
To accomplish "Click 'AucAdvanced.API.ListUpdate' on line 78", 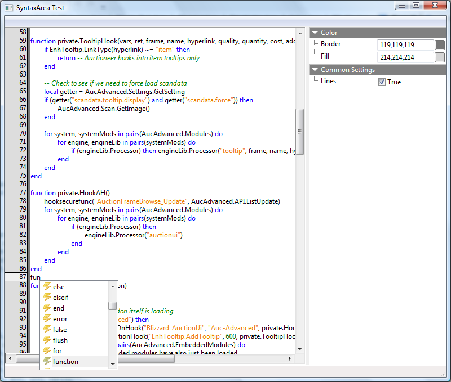I will (x=235, y=201).
